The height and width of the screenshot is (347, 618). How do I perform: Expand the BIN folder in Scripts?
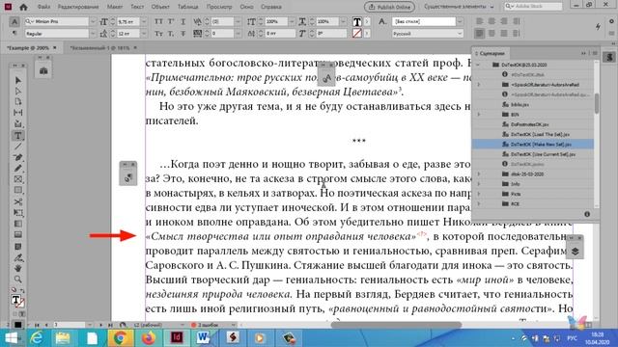(479, 115)
